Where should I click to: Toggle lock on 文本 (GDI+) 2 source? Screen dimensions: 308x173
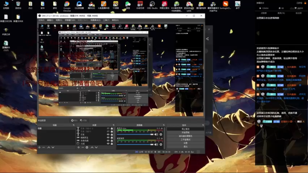(x=112, y=128)
